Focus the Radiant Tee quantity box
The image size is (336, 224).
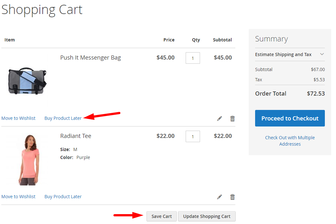pyautogui.click(x=193, y=136)
